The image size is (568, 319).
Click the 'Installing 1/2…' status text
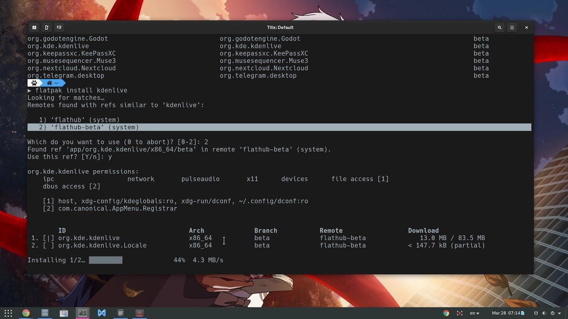point(56,260)
